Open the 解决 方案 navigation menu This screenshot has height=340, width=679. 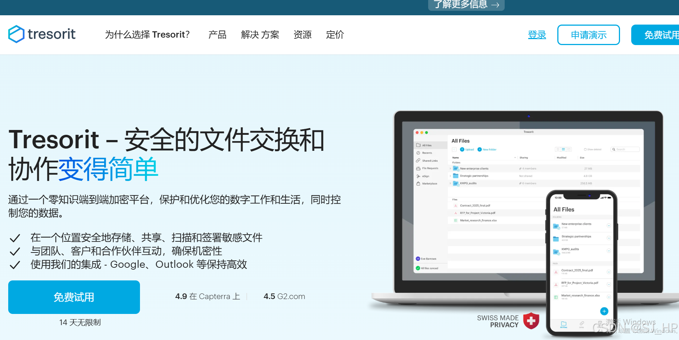point(260,35)
